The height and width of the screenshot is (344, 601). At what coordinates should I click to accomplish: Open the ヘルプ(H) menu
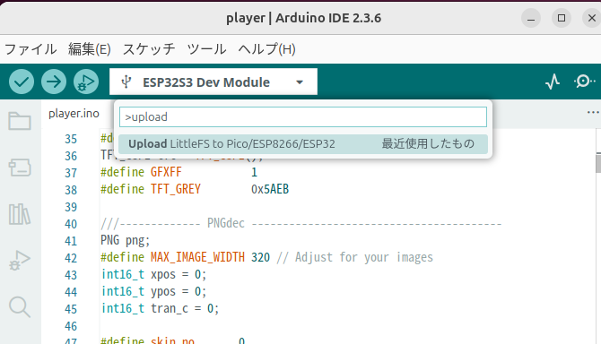click(x=266, y=49)
